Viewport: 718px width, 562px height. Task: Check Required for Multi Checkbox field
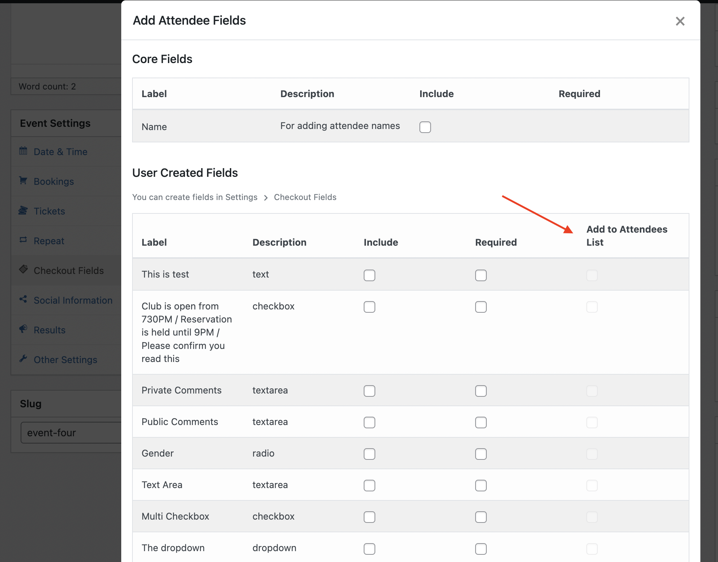click(x=481, y=517)
